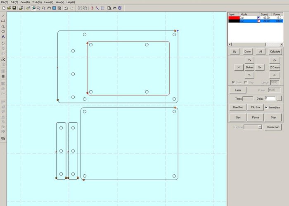Click the red arrow toolbar icon
The width and height of the screenshot is (289, 206).
[92, 8]
